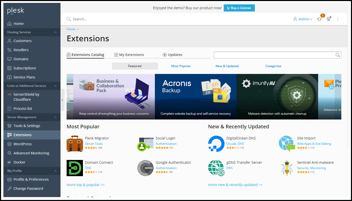Image resolution: width=352 pixels, height=201 pixels.
Task: Open the DigitalOcean DNS logo icon
Action: coord(216,144)
